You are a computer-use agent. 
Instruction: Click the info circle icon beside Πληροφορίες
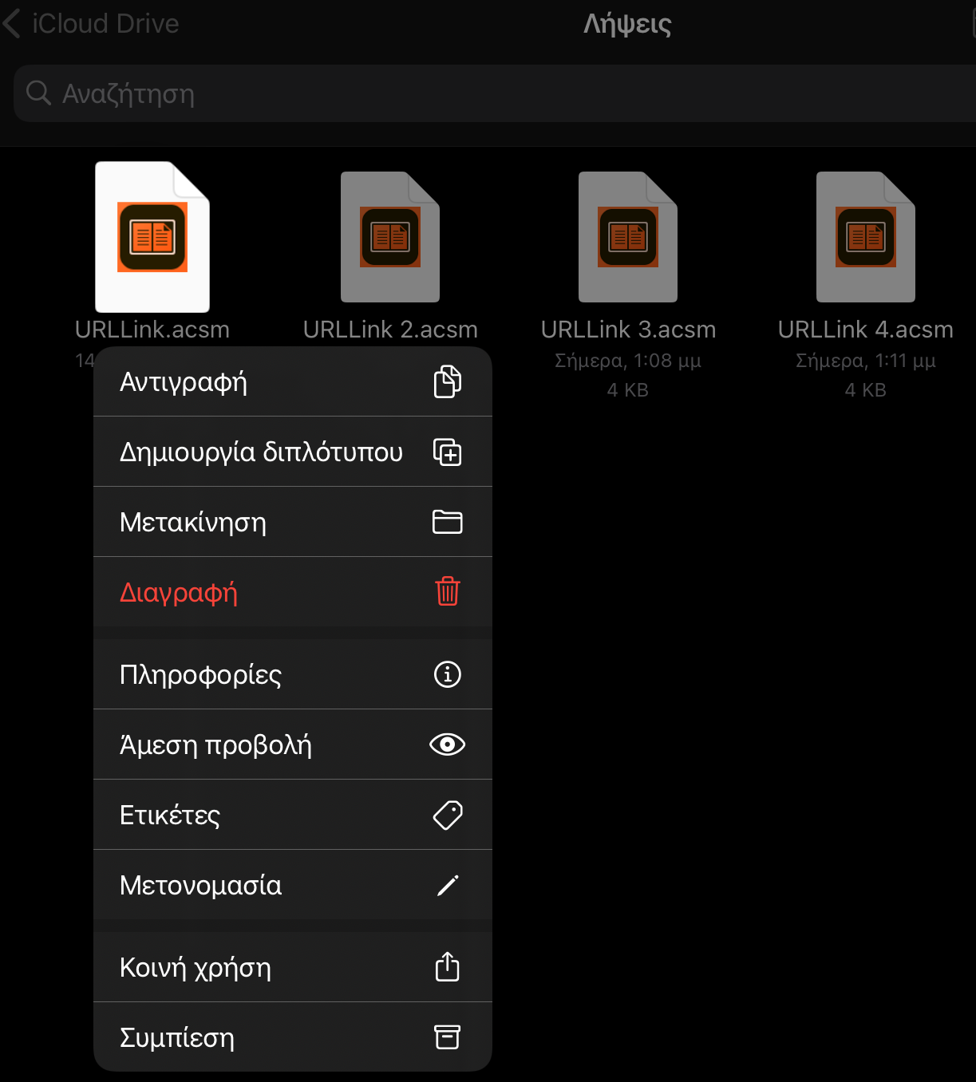click(448, 674)
